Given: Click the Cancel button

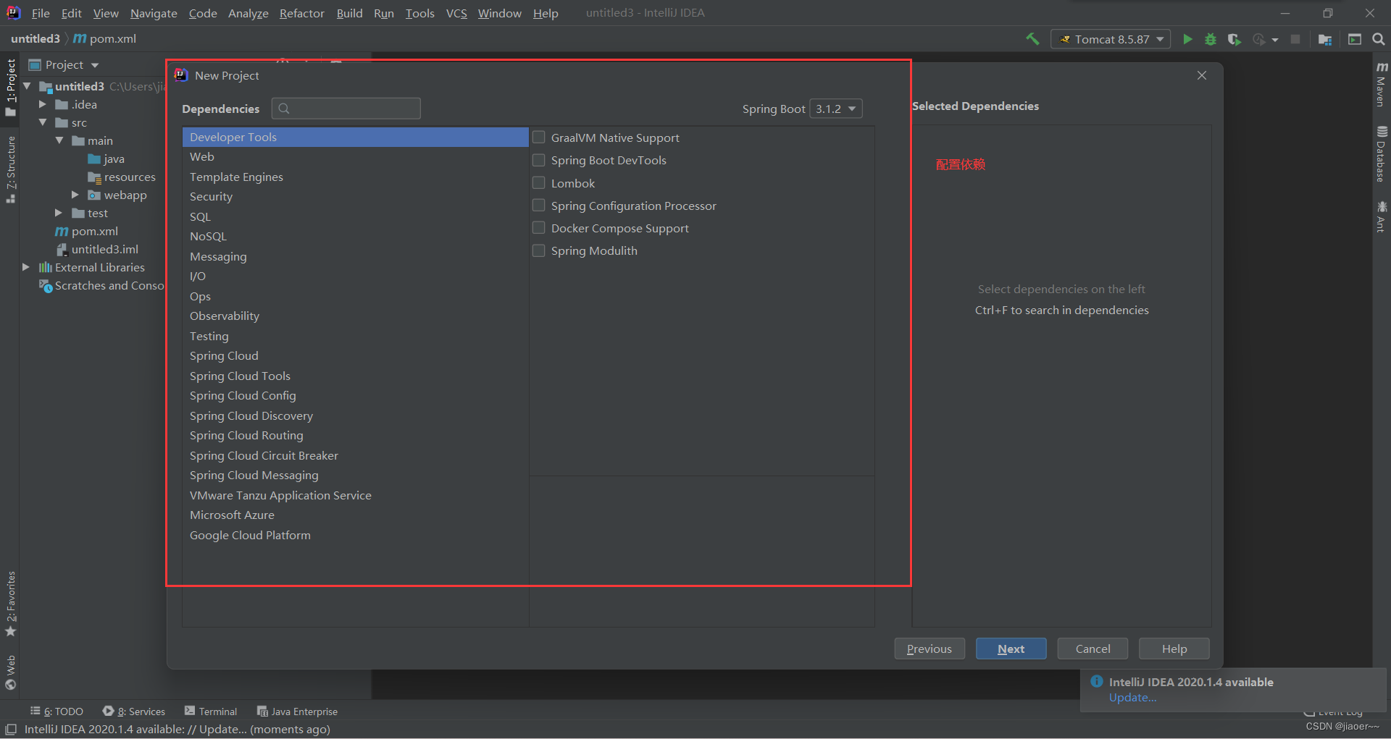Looking at the screenshot, I should (1093, 649).
